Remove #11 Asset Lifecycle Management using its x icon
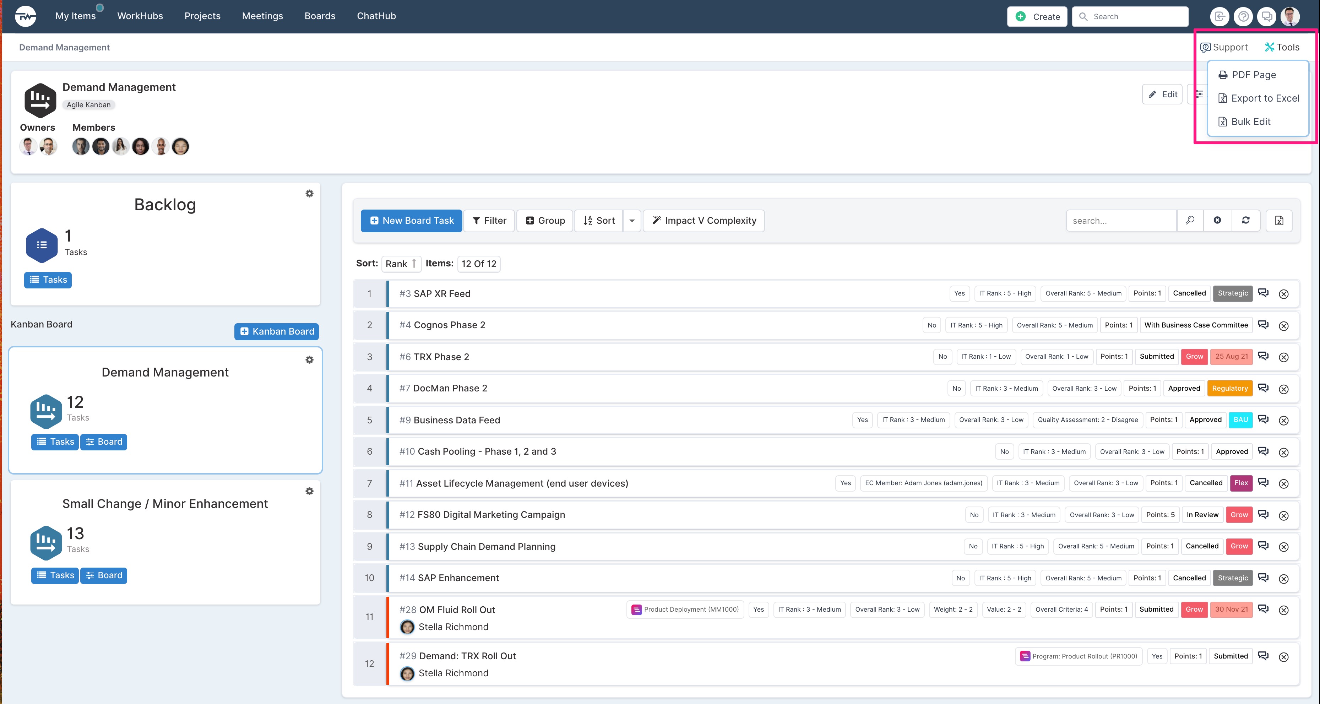Screen dimensions: 1320x704 tap(1284, 484)
